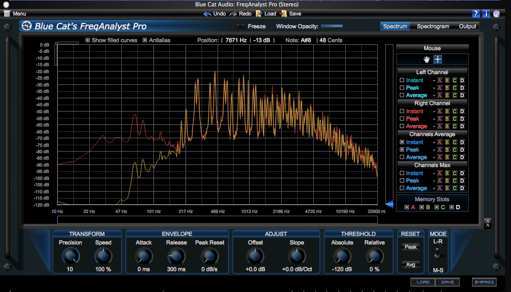Open the Menu dropdown
The height and width of the screenshot is (292, 511).
(x=15, y=14)
